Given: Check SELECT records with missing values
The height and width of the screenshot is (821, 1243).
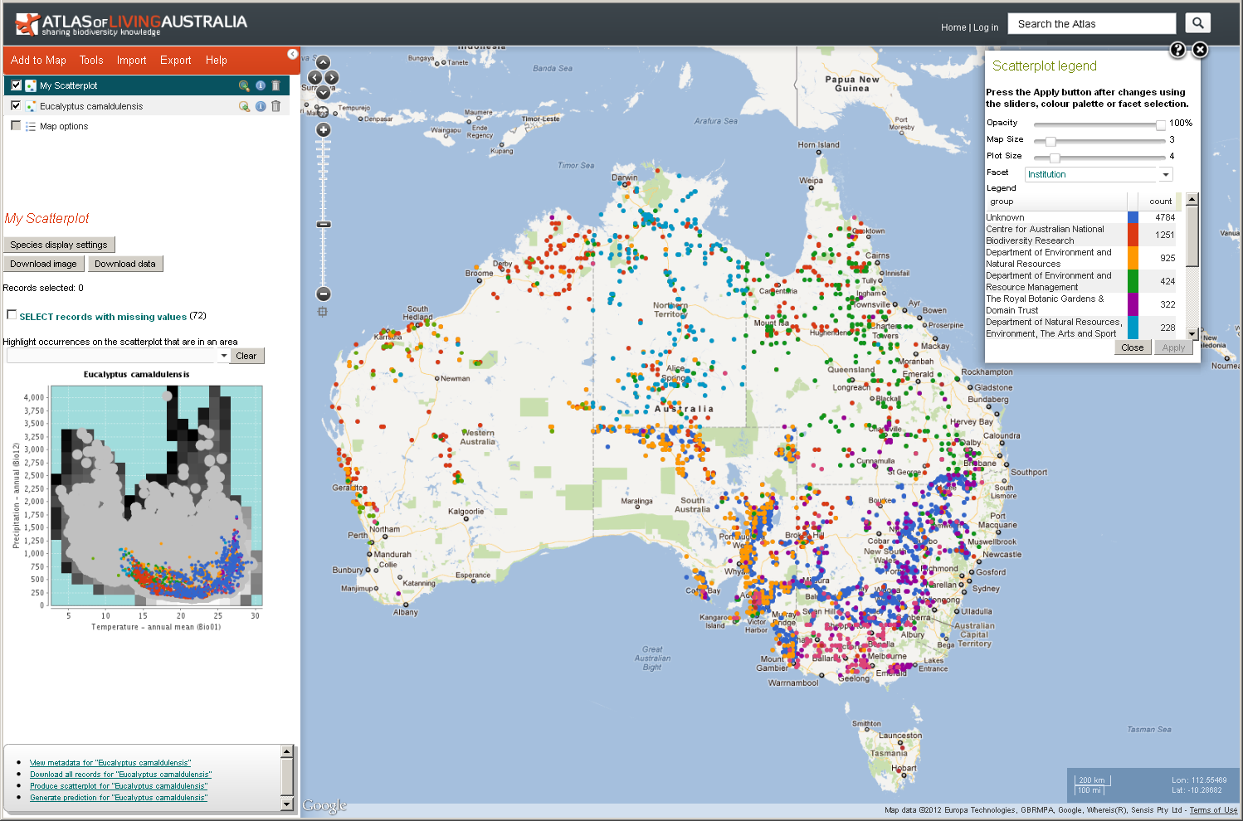Looking at the screenshot, I should pos(12,315).
